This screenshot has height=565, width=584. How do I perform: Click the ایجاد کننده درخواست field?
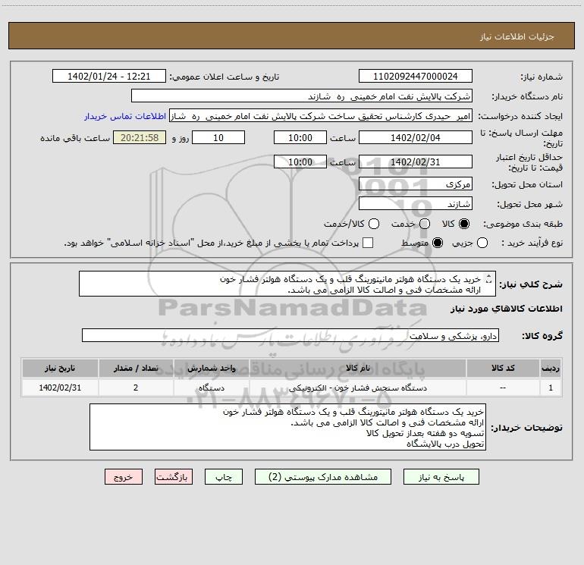pos(321,116)
